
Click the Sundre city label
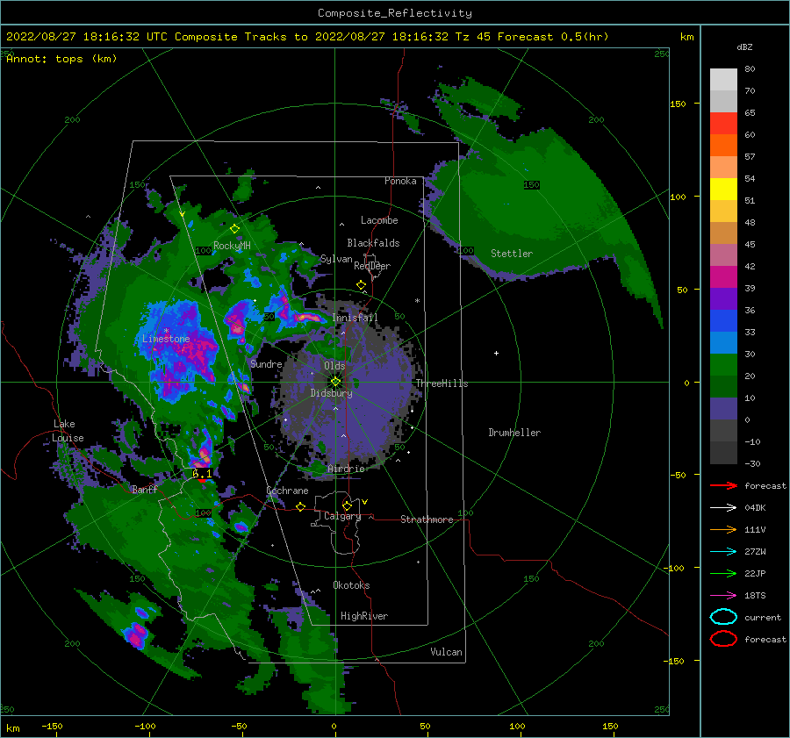(x=266, y=363)
